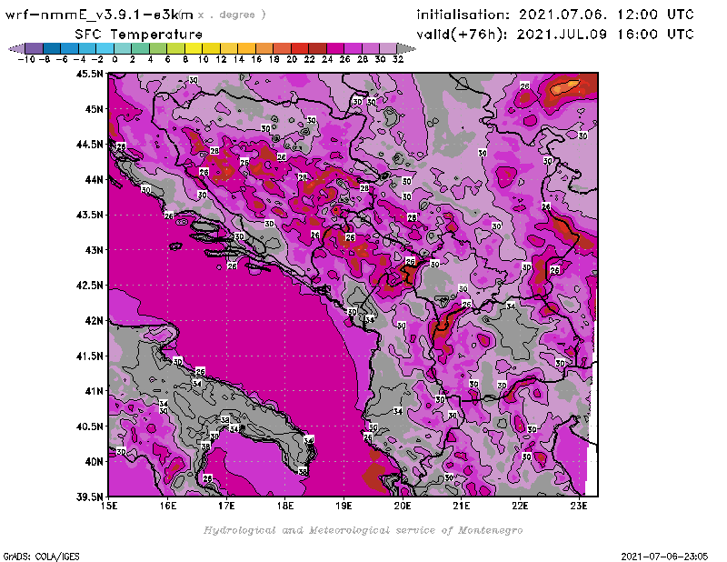Click the legend swatch between 30 and 32
This screenshot has height=562, width=727.
[388, 48]
